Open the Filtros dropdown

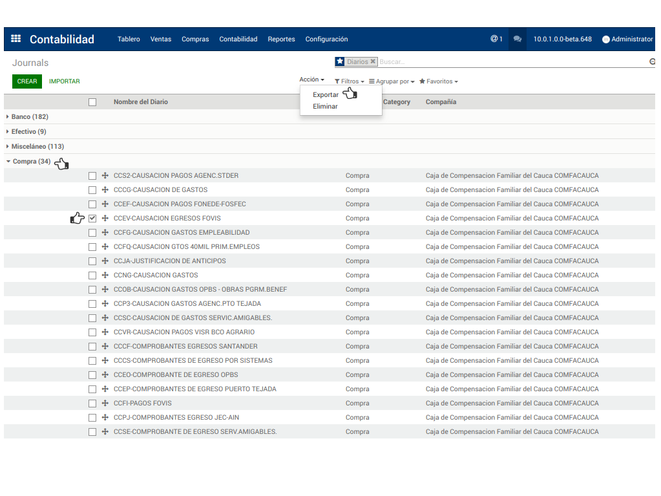pos(350,81)
